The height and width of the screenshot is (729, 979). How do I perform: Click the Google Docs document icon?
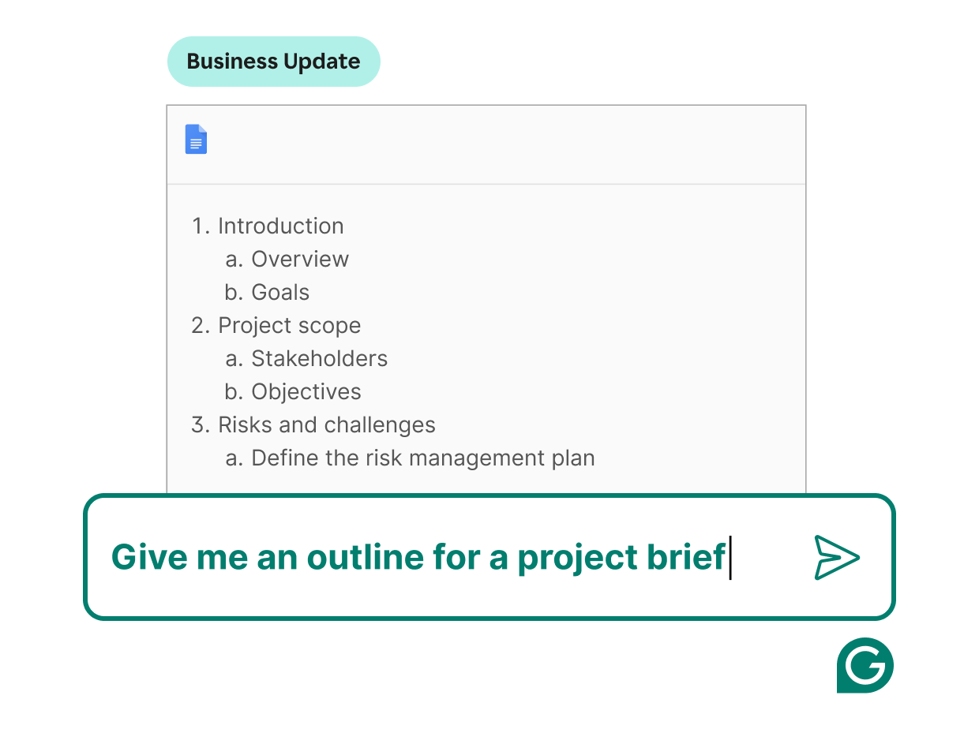pyautogui.click(x=196, y=139)
